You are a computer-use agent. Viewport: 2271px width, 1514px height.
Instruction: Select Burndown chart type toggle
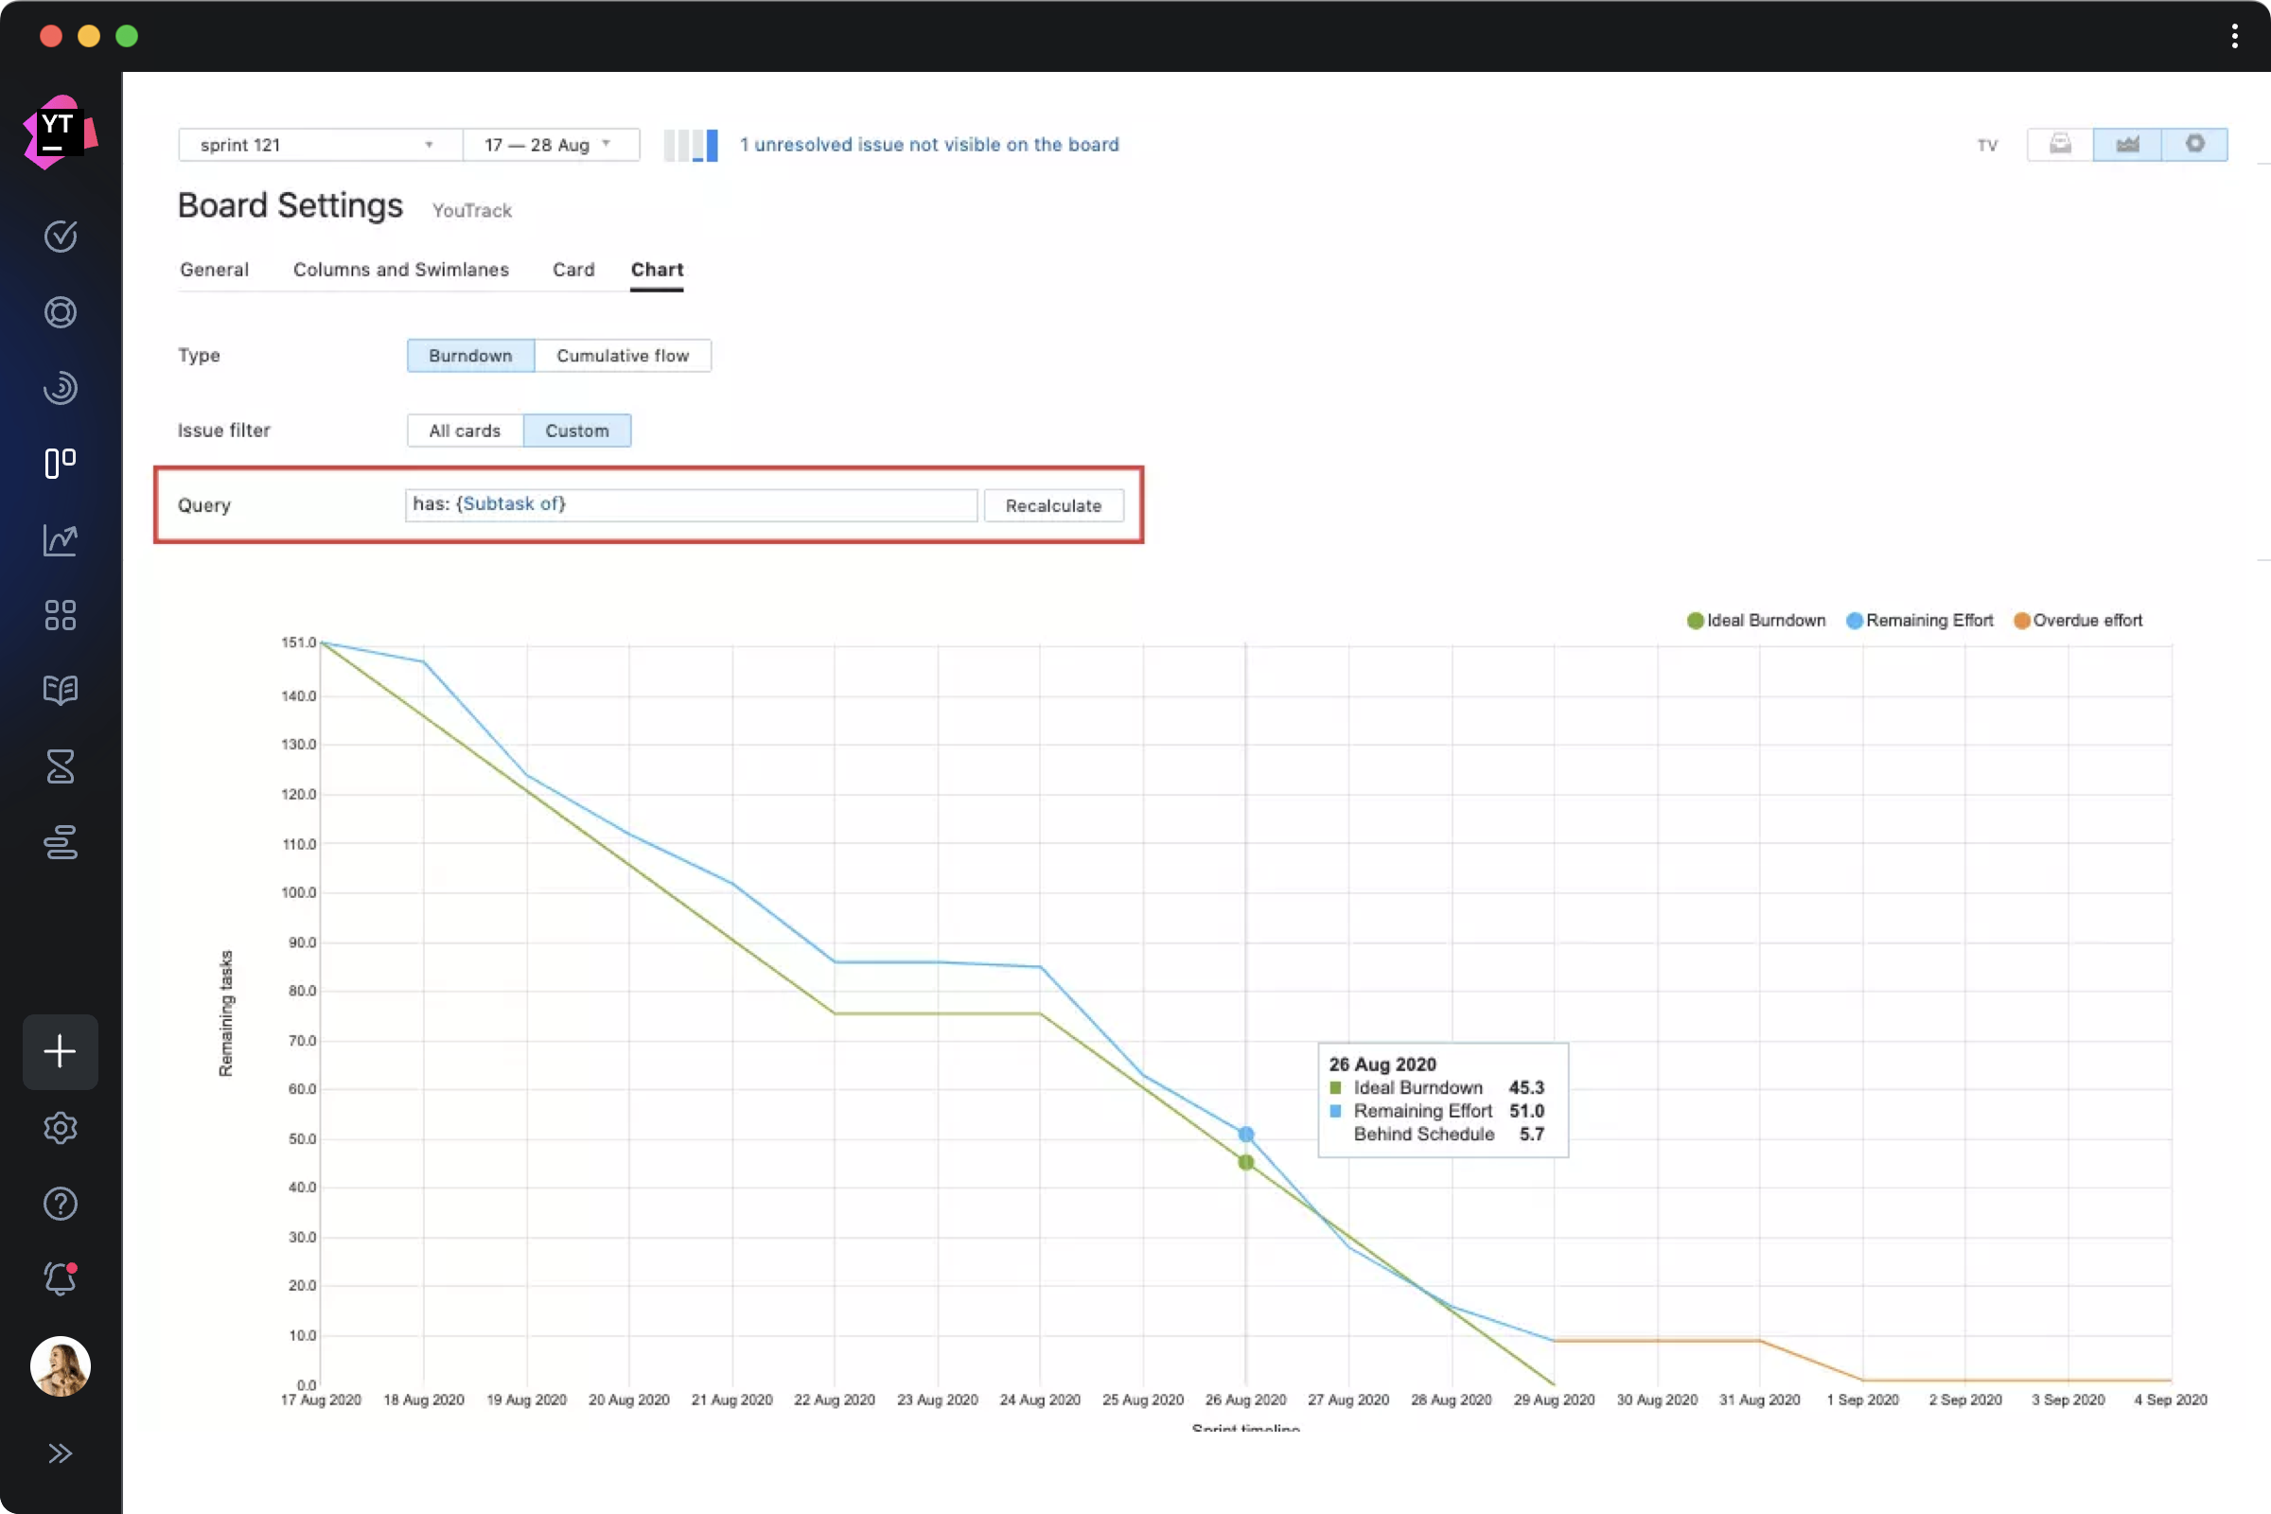[469, 355]
